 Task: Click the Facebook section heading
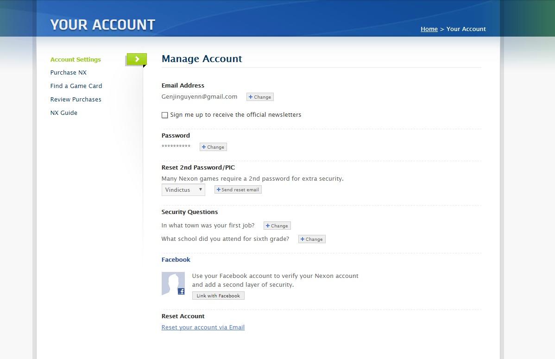176,259
